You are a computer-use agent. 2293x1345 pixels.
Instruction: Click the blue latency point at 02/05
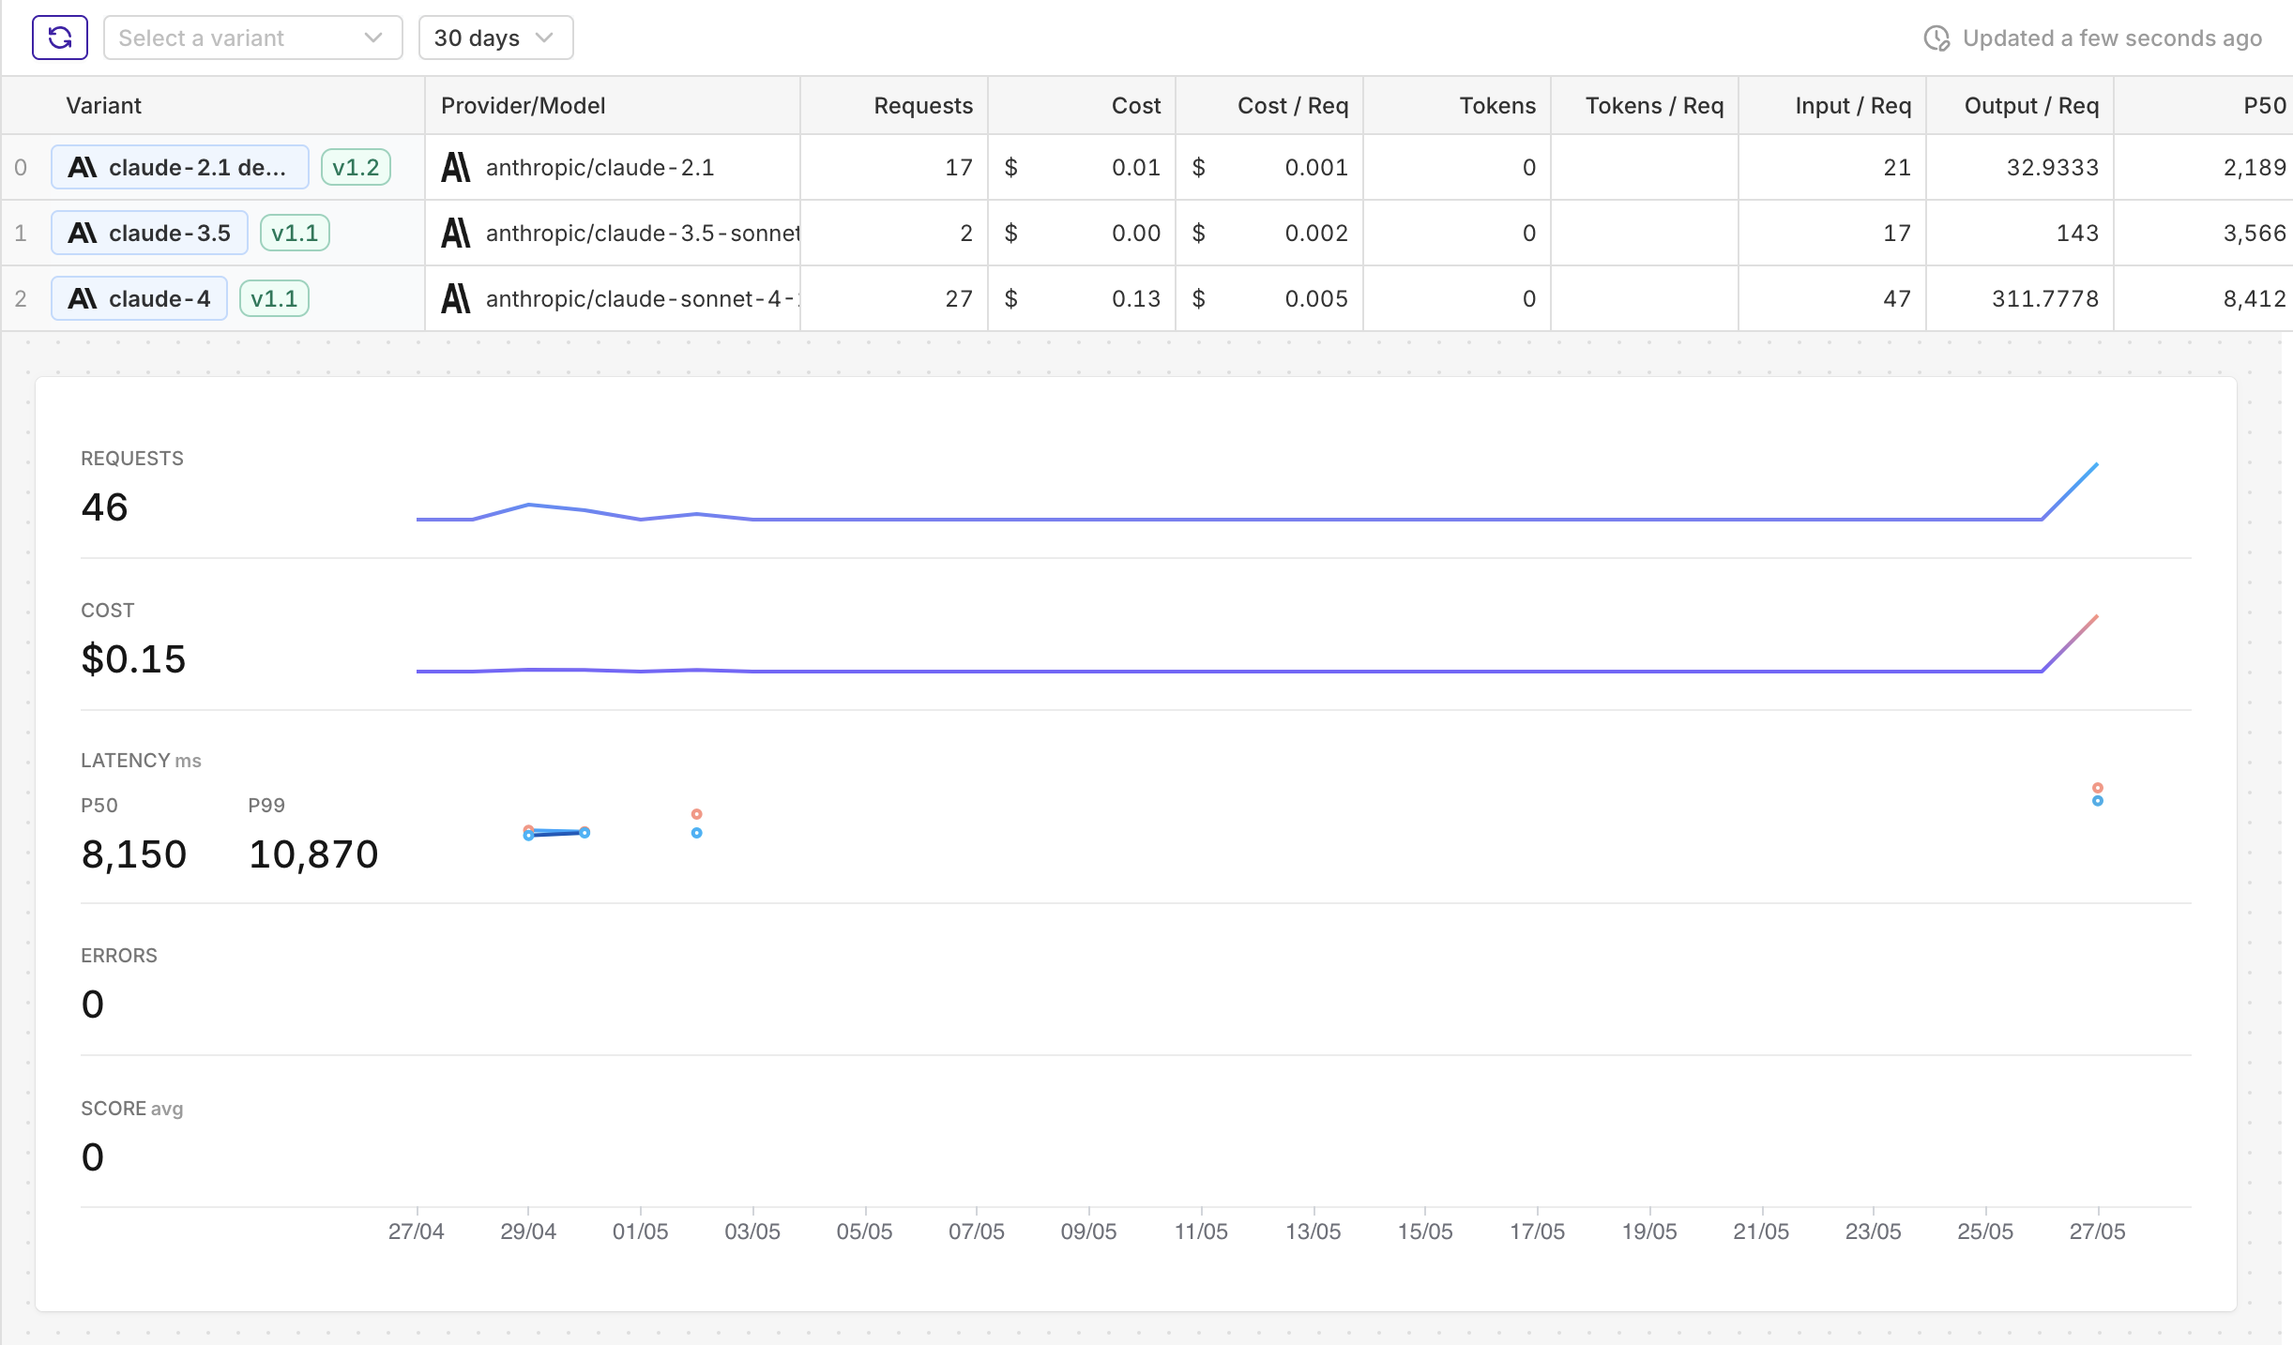tap(696, 833)
